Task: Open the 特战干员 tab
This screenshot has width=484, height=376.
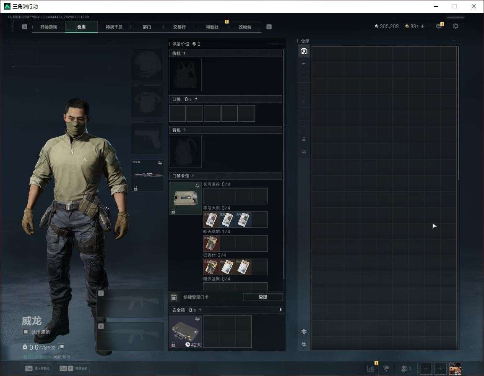Action: click(x=114, y=27)
